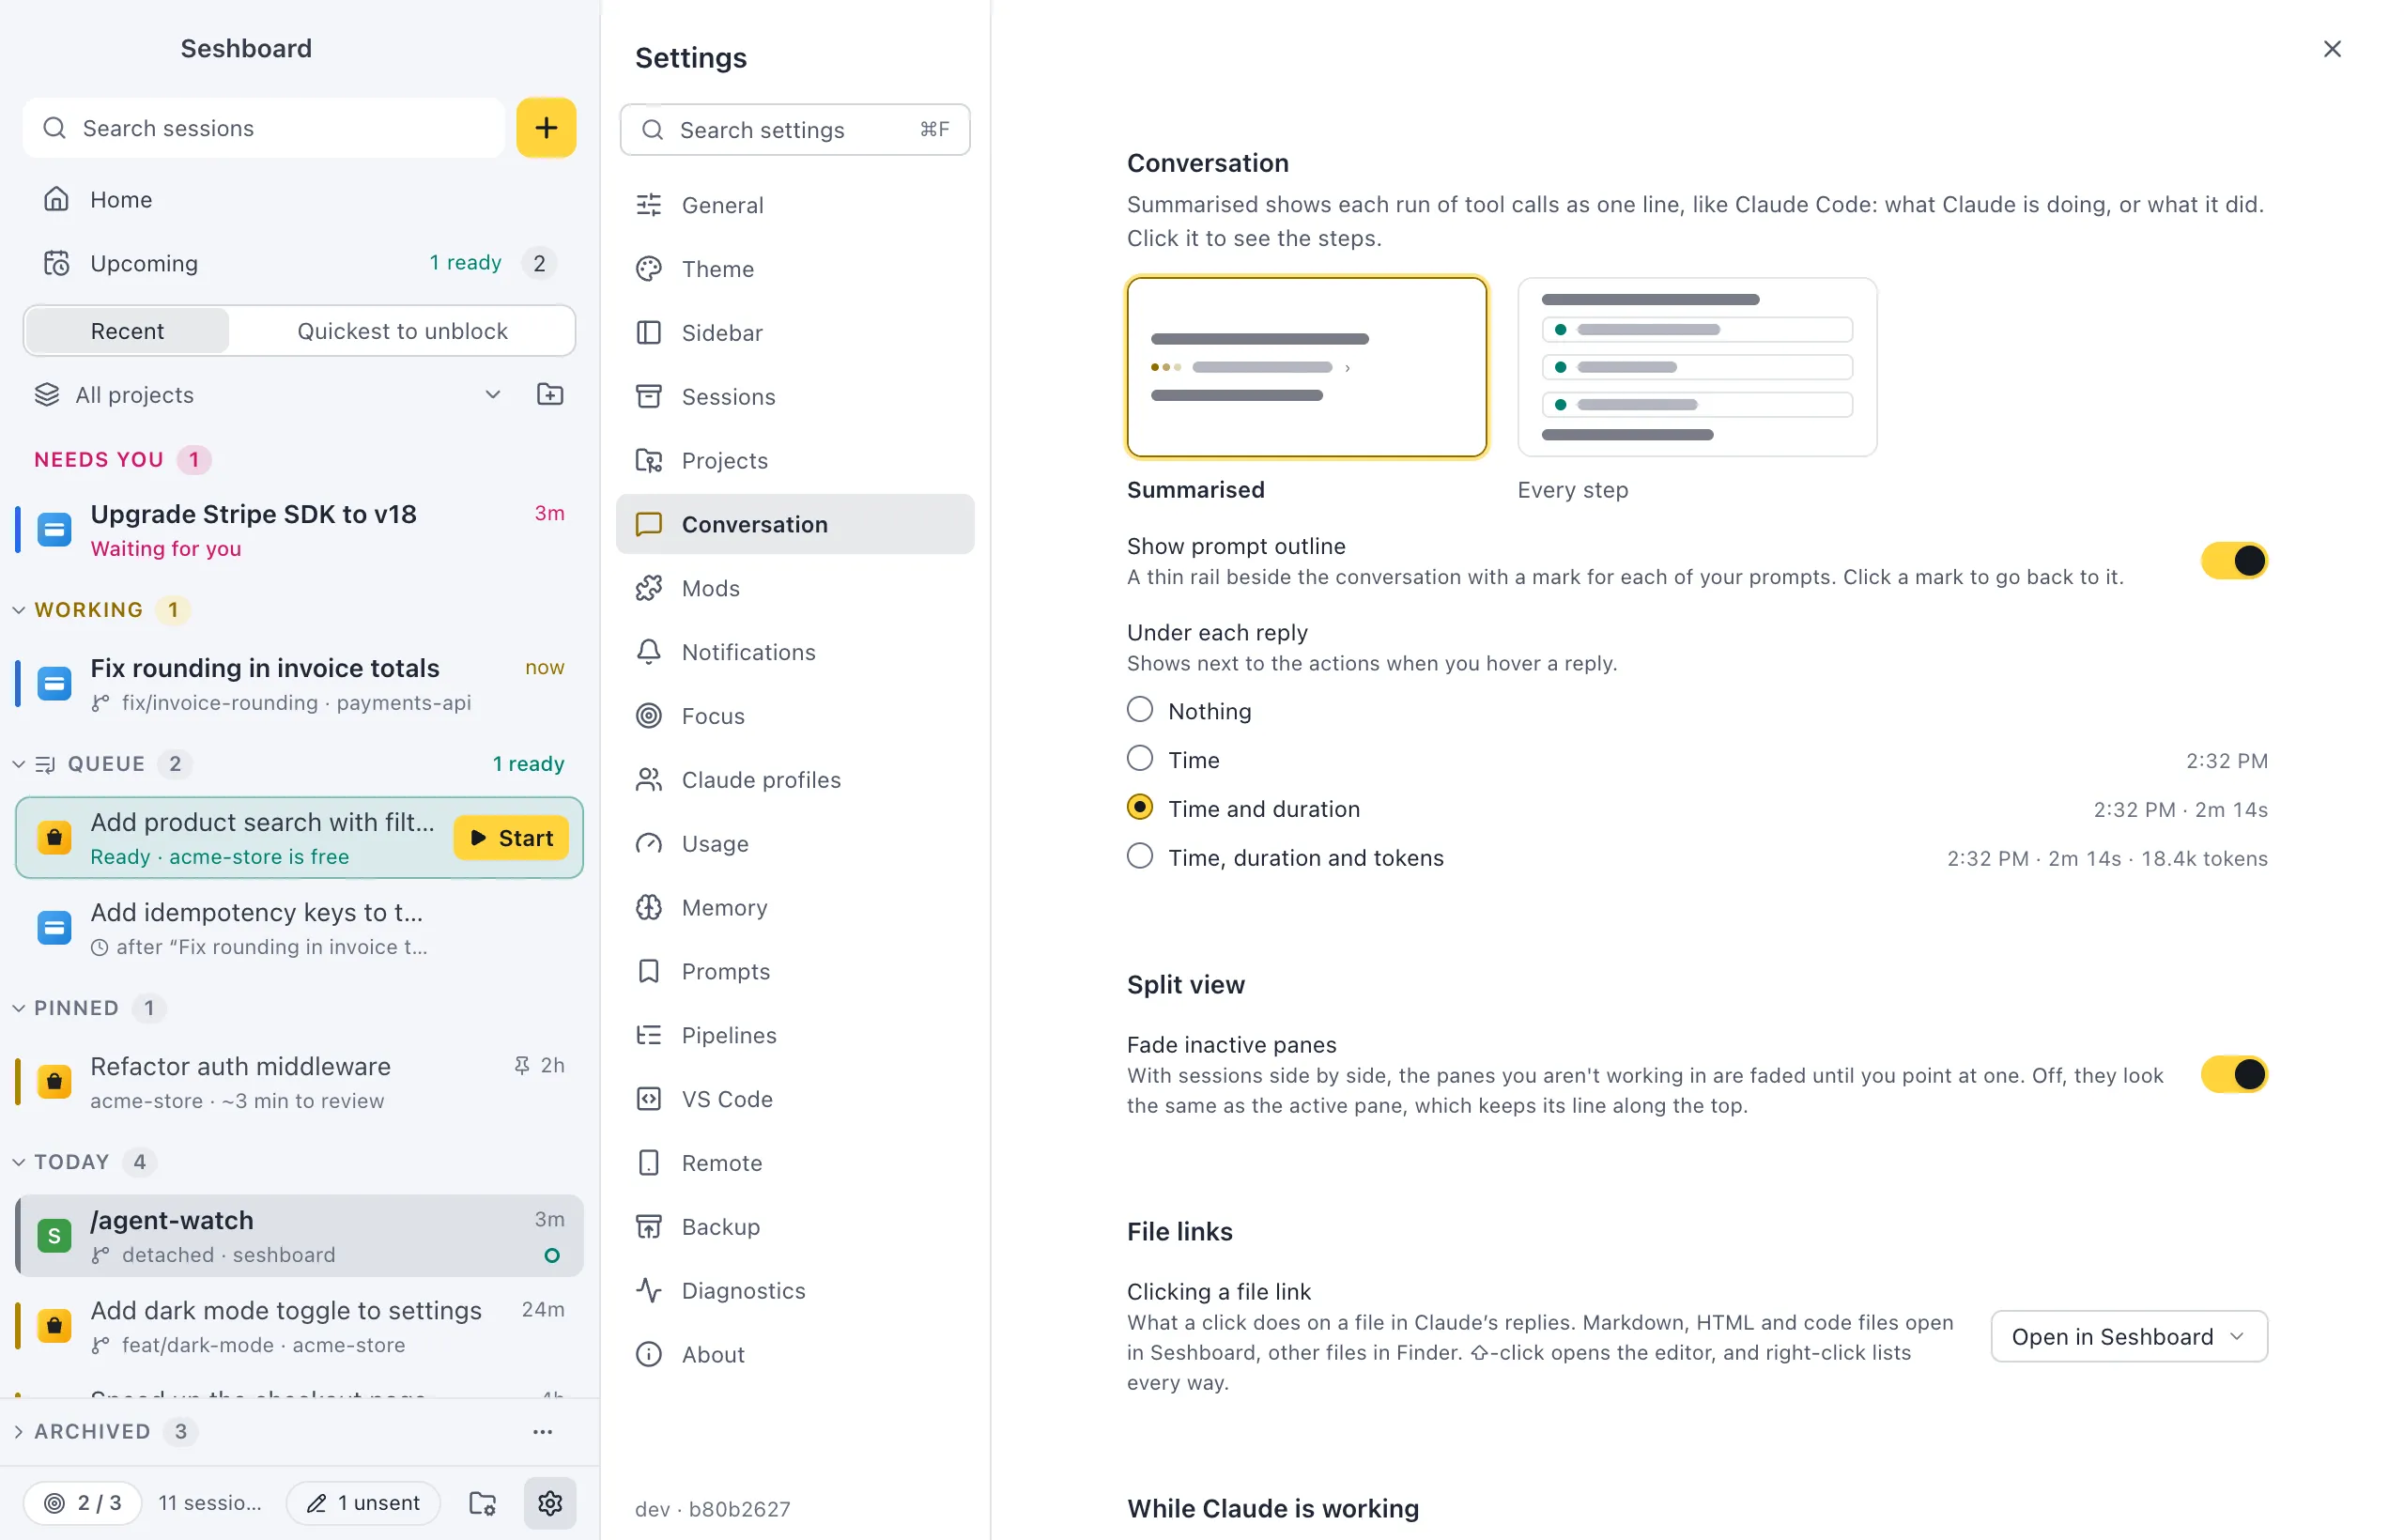2404x1540 pixels.
Task: Choose the Every step conversation thumbnail
Action: pyautogui.click(x=1697, y=367)
